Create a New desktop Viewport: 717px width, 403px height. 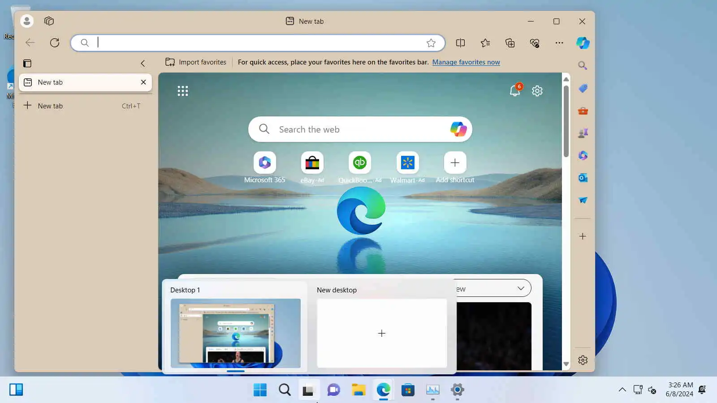click(382, 333)
